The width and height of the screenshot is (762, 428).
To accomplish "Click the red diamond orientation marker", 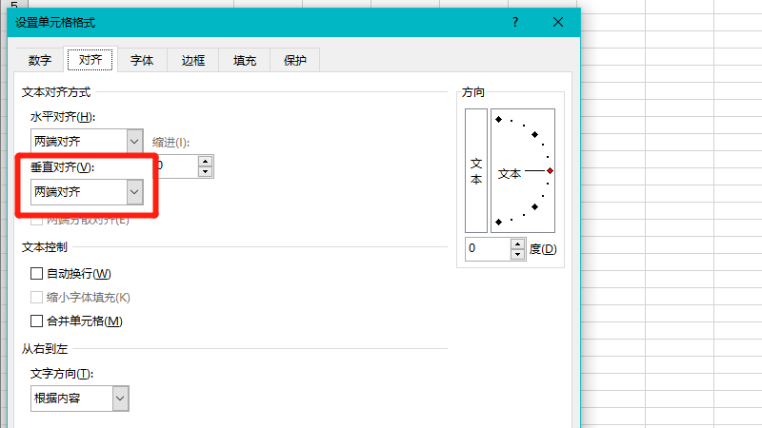I will 551,171.
